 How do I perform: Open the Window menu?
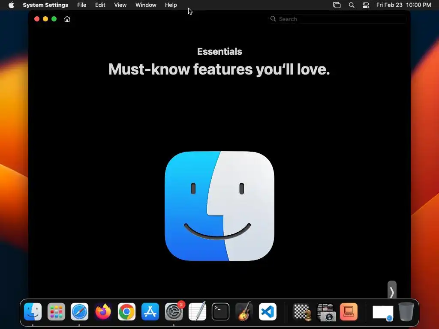(146, 5)
